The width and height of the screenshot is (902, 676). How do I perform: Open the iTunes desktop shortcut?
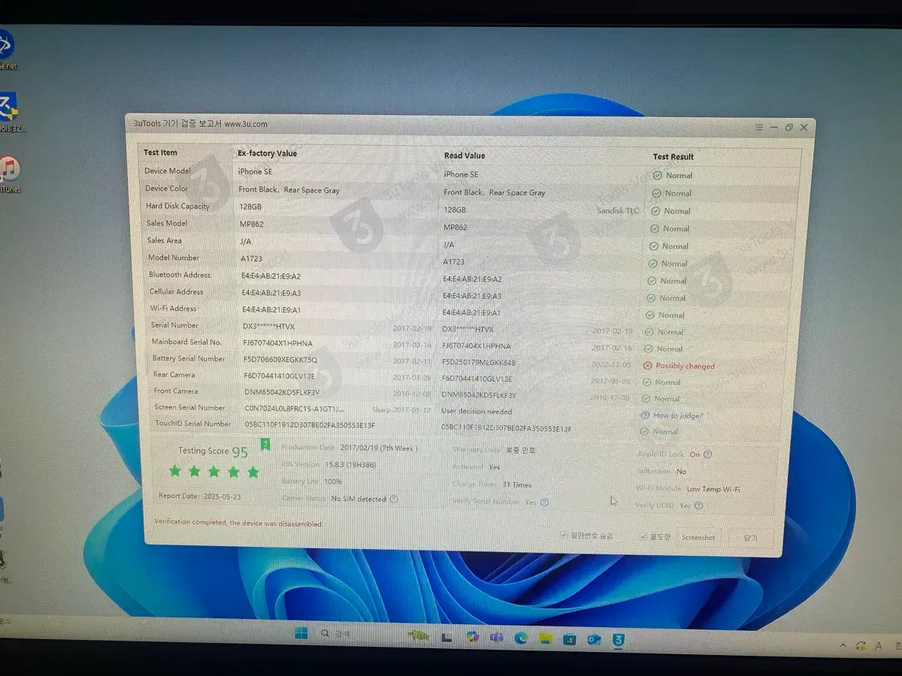pyautogui.click(x=10, y=175)
